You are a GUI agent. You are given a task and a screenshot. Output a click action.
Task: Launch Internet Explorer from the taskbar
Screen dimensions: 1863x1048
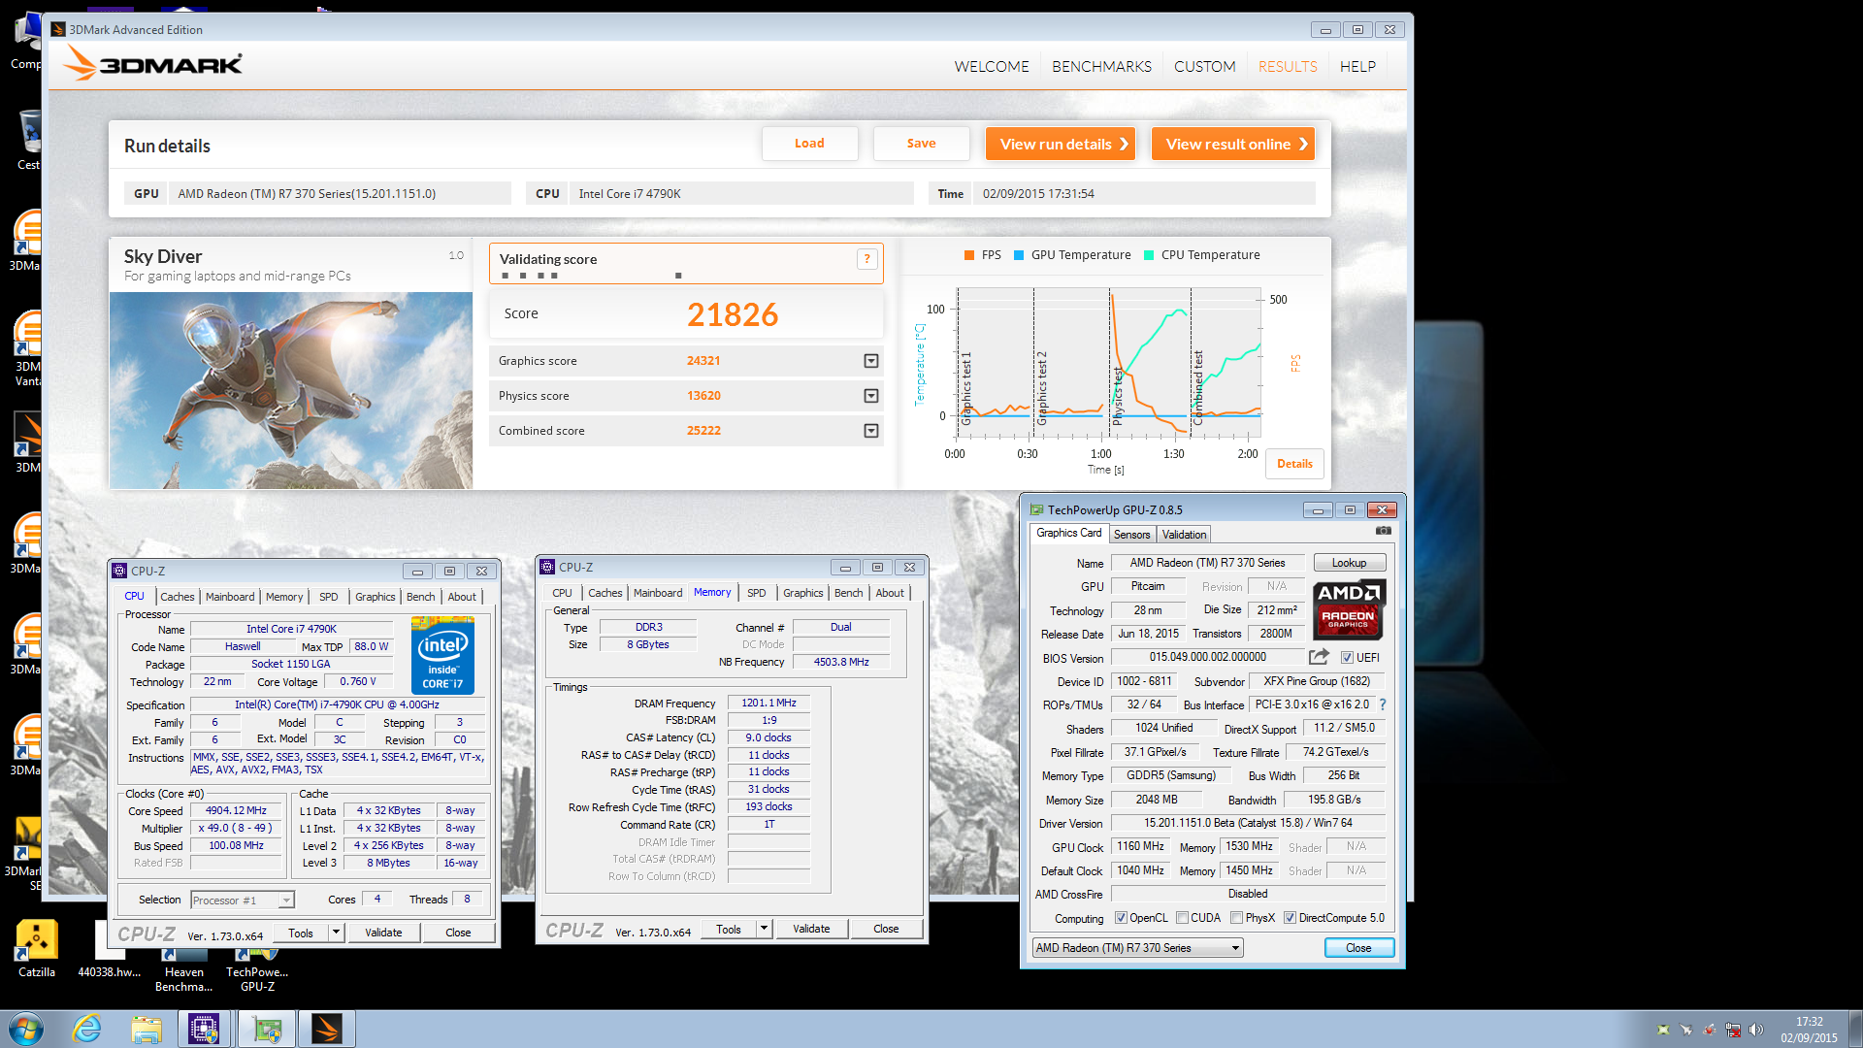tap(87, 1029)
